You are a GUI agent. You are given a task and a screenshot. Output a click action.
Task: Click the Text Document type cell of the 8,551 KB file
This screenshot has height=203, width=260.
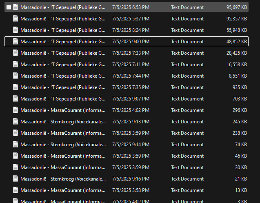(x=187, y=76)
